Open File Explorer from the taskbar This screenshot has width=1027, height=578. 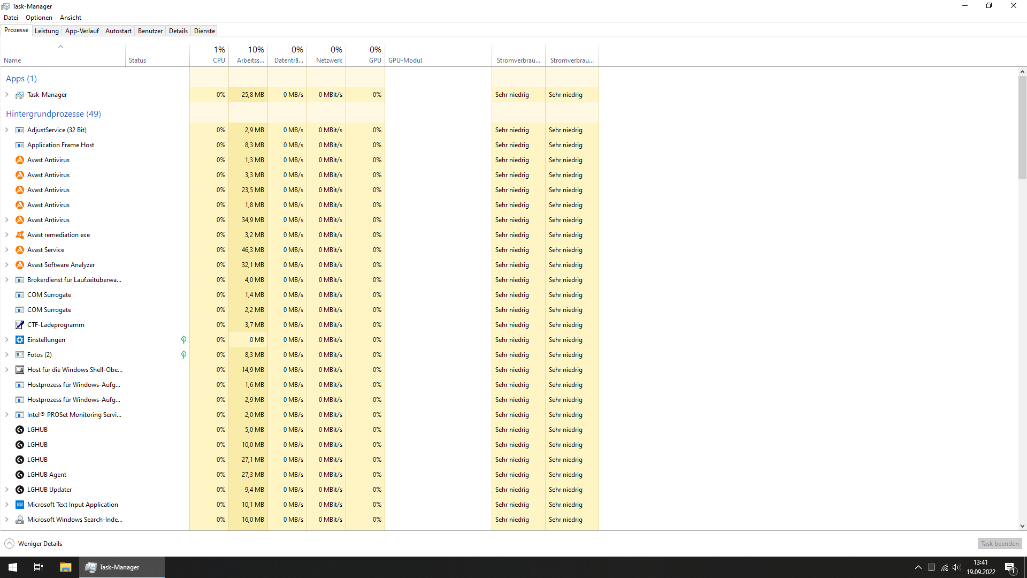(65, 567)
